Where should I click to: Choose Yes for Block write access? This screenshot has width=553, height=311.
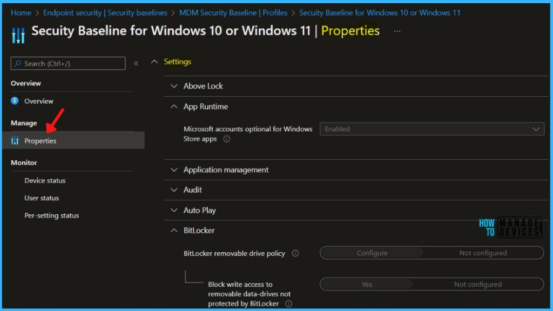367,284
